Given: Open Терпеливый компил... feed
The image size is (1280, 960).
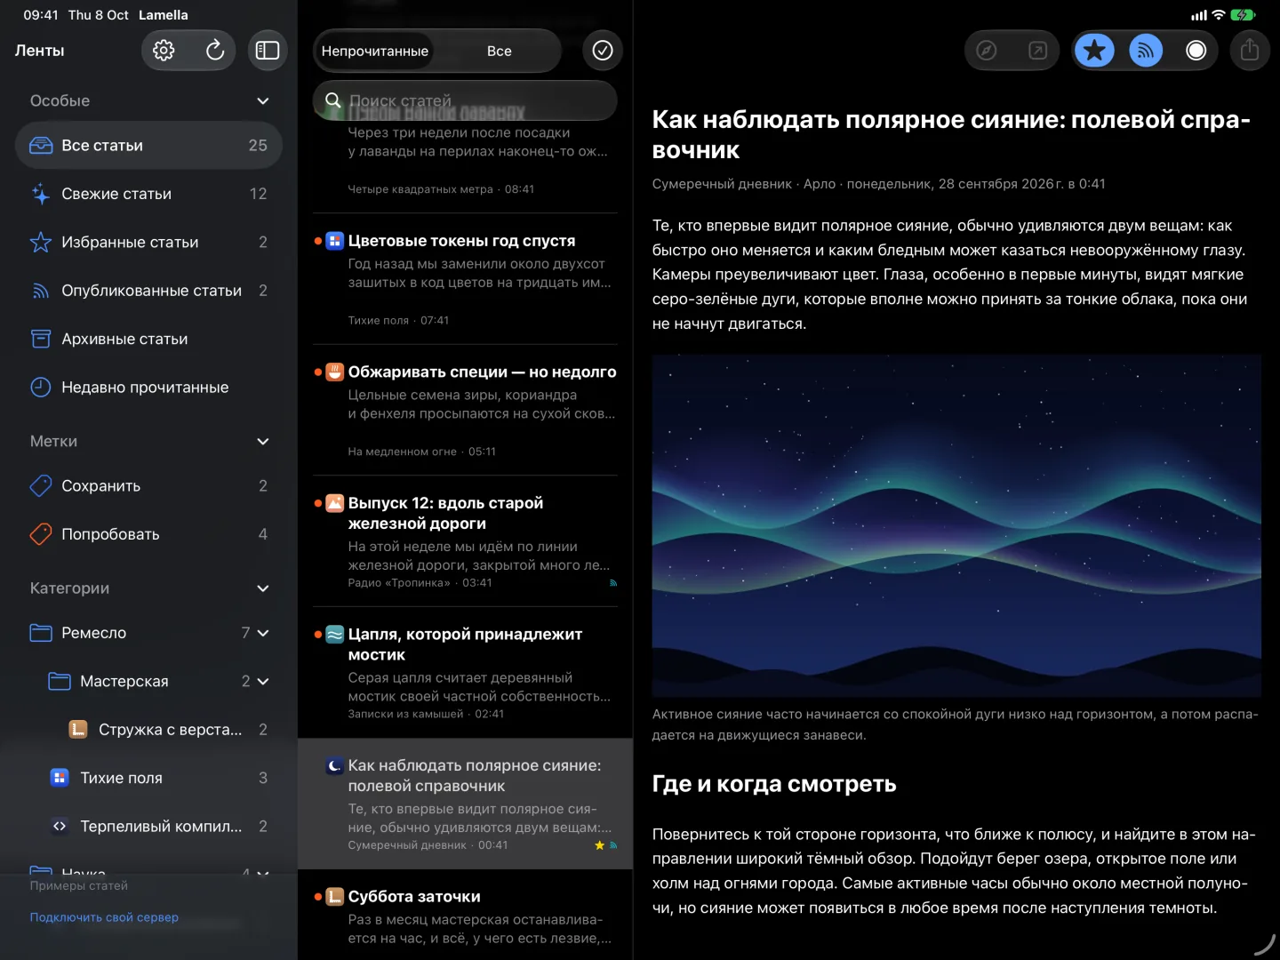Looking at the screenshot, I should [x=148, y=827].
